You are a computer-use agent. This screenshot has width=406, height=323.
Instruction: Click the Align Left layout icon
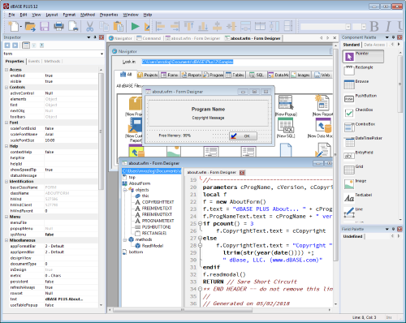click(x=161, y=26)
